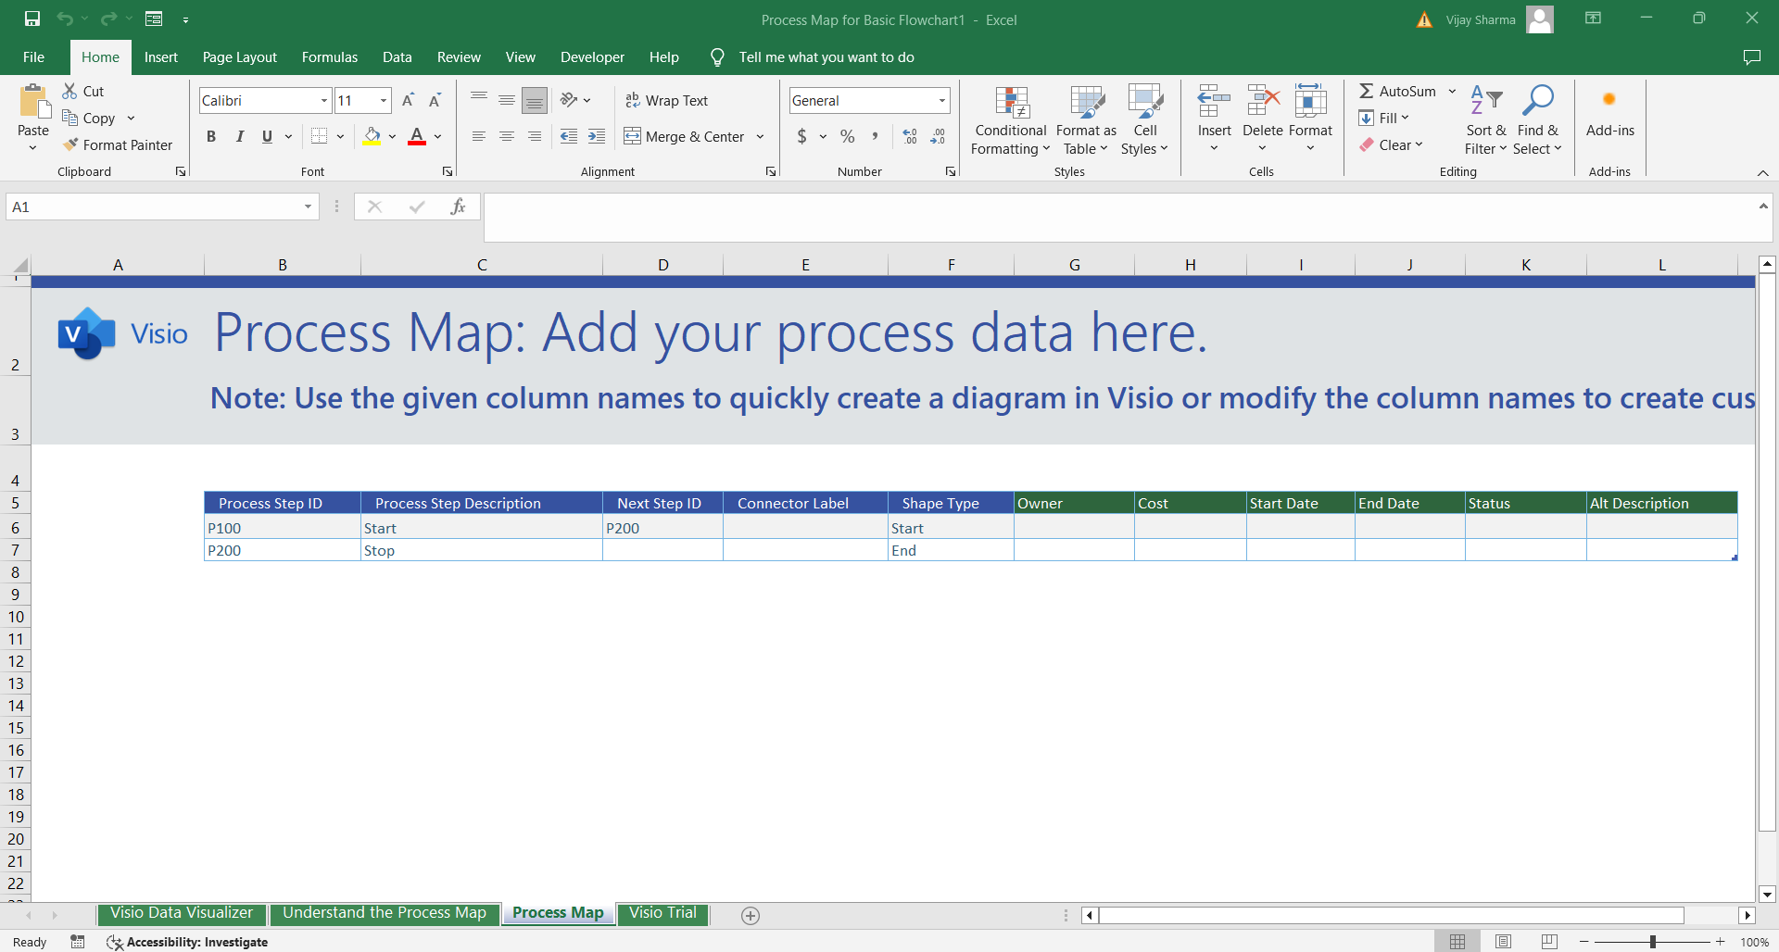Toggle Bold formatting
This screenshot has width=1779, height=952.
coord(211,136)
